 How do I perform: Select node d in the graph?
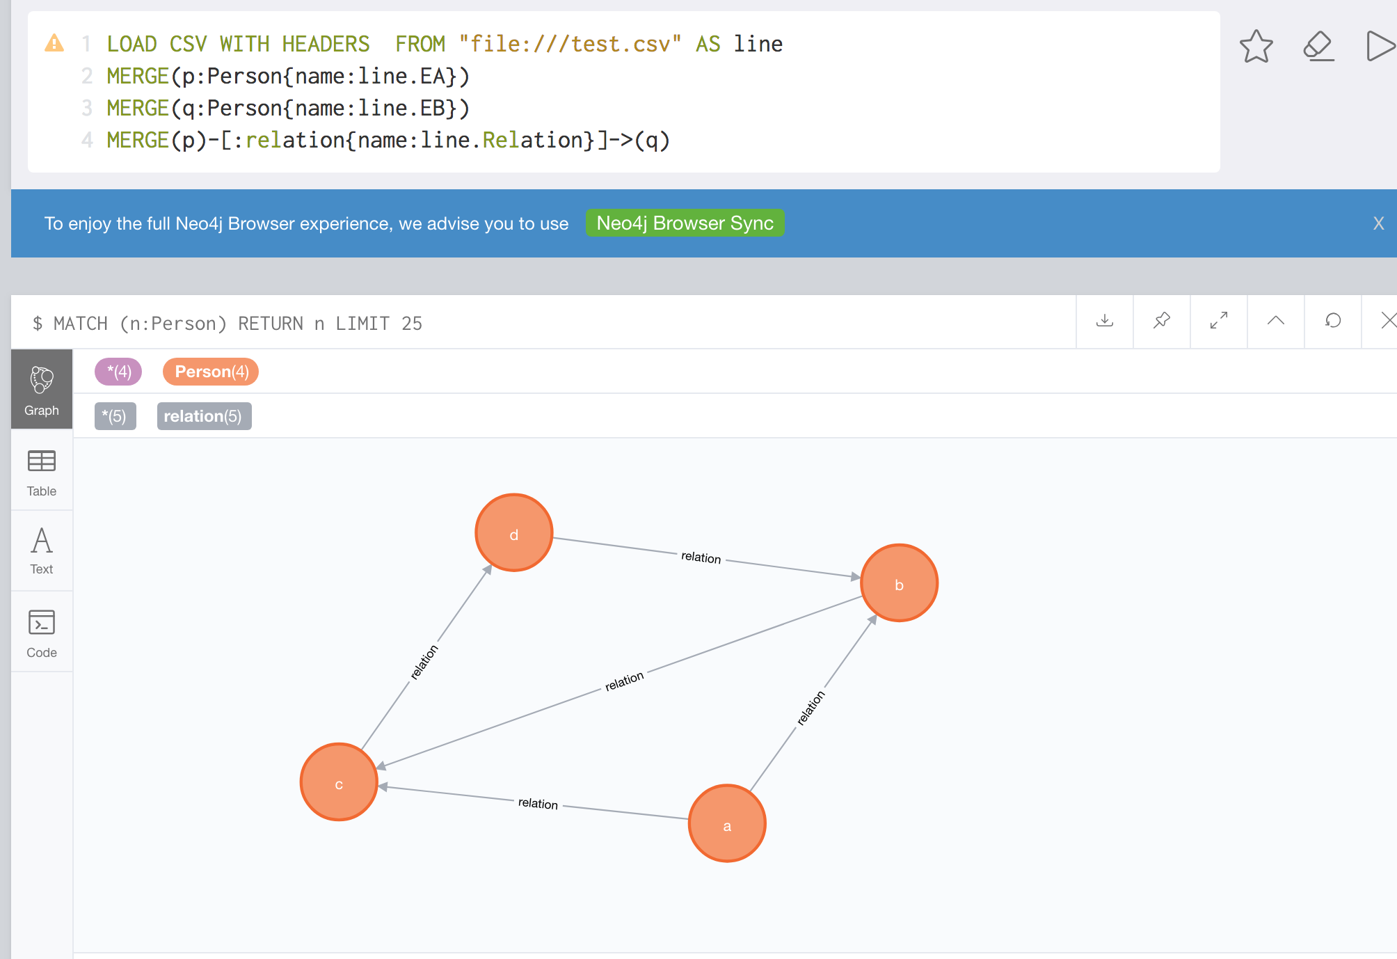(x=513, y=534)
